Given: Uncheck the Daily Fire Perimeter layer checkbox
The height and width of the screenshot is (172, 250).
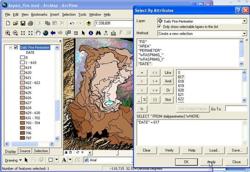Looking at the screenshot, I should click(16, 47).
